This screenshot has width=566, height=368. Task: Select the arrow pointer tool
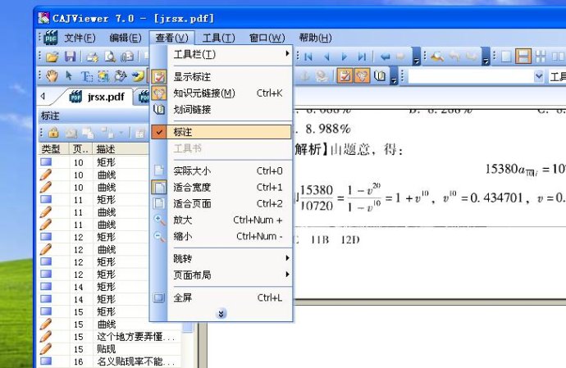(x=69, y=75)
